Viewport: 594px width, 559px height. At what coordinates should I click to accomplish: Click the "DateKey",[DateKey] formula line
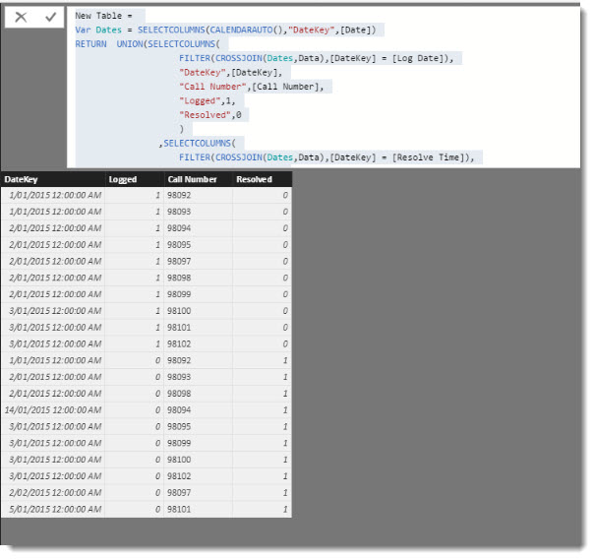coord(231,73)
